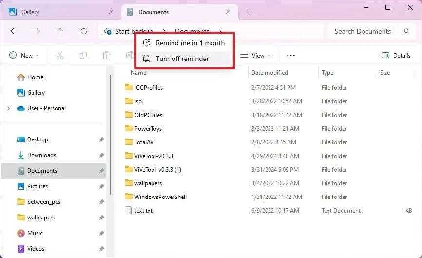
Task: Sort by Date modified column header
Action: 269,73
